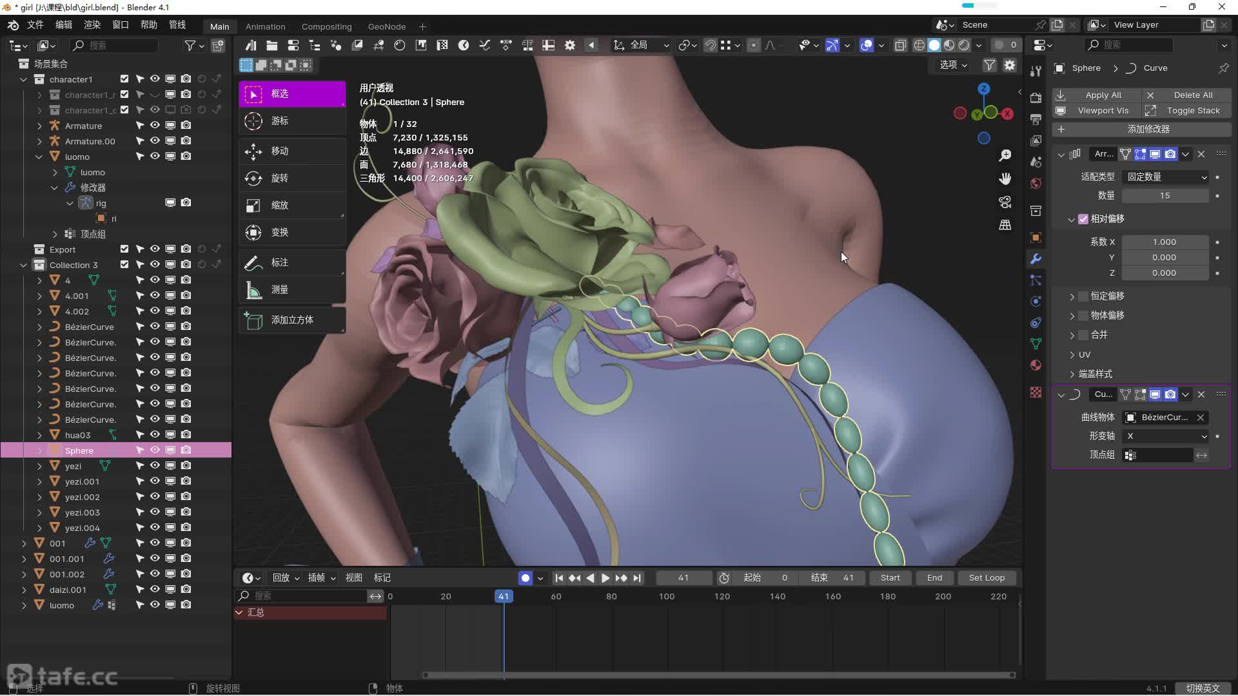Select the Rotate tool in toolbar
This screenshot has height=696, width=1238.
click(291, 178)
